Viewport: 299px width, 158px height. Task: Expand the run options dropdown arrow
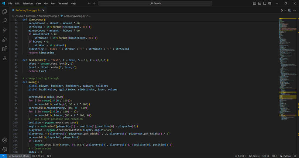point(285,10)
